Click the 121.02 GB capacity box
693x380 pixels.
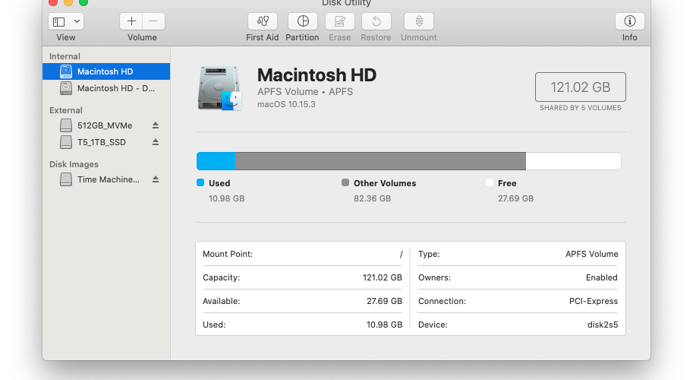(581, 87)
